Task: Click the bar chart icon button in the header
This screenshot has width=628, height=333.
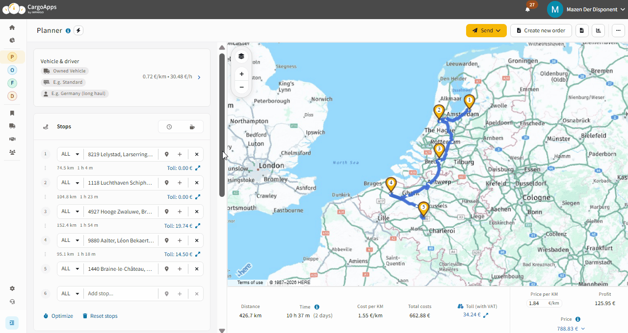Action: point(598,30)
